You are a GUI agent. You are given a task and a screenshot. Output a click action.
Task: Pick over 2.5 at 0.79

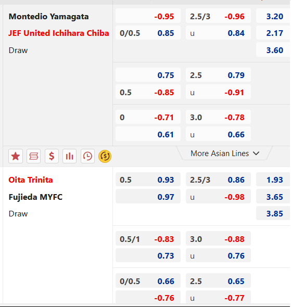[218, 75]
